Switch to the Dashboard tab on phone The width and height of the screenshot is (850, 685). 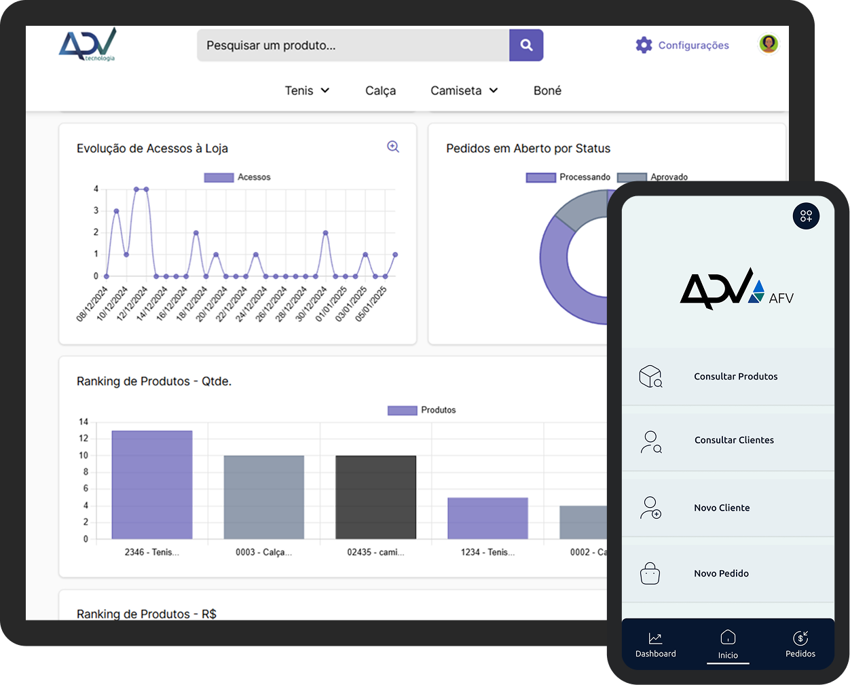655,644
